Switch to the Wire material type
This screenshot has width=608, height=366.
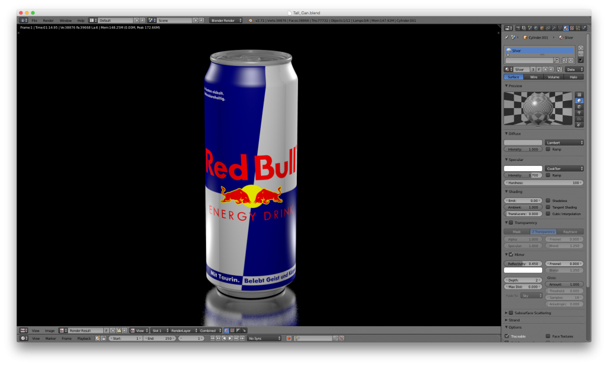click(x=534, y=77)
